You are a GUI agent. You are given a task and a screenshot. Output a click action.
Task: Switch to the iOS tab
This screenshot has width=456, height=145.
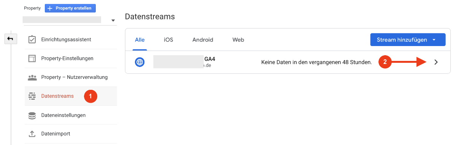pyautogui.click(x=168, y=40)
